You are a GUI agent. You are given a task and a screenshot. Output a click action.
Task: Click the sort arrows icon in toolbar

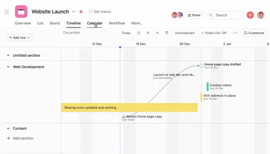(x=157, y=33)
